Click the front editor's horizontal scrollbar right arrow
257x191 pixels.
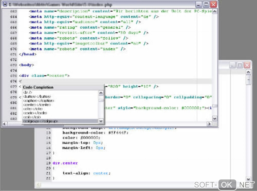click(x=209, y=124)
